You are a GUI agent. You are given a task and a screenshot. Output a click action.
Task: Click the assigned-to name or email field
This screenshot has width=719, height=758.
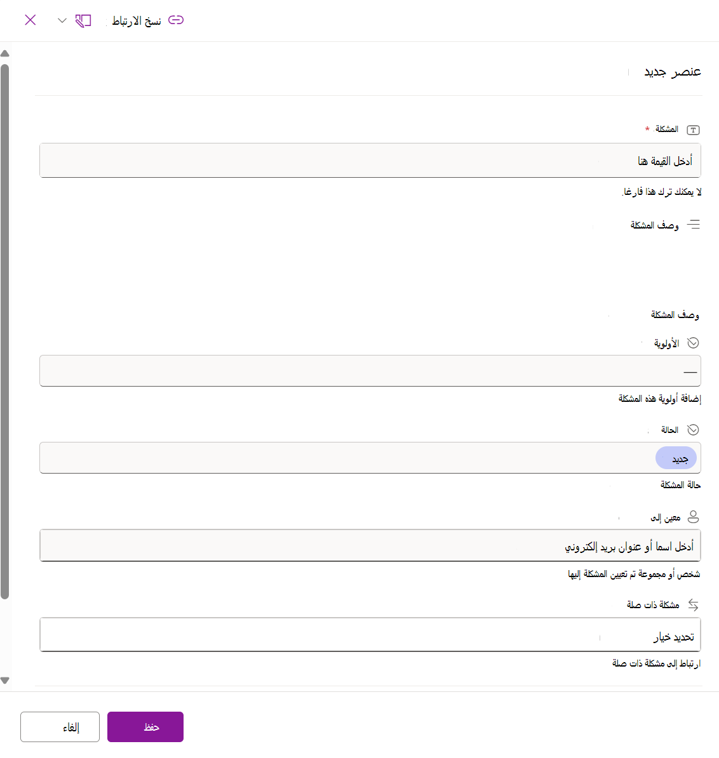click(x=370, y=545)
